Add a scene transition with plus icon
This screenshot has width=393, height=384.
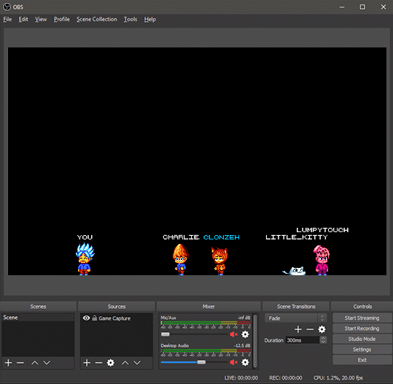(298, 329)
